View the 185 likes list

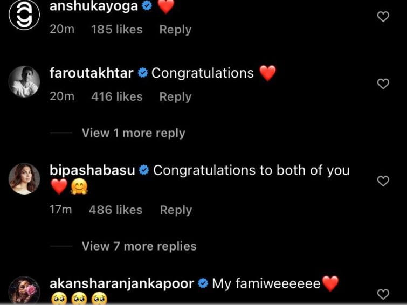(x=117, y=29)
